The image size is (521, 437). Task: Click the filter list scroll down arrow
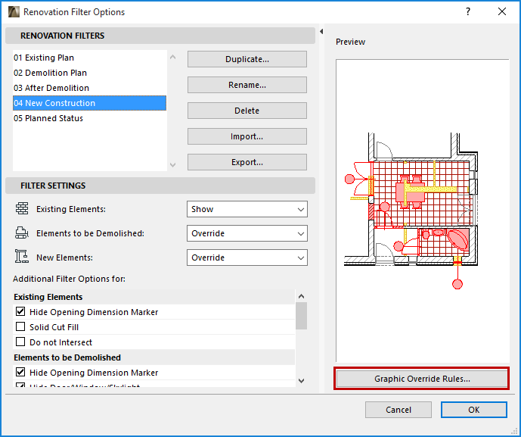[x=172, y=165]
